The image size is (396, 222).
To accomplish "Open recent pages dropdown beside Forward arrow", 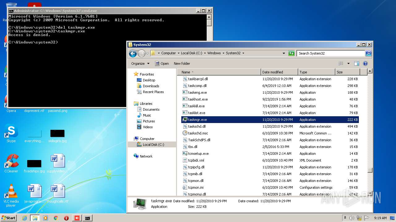I will tap(147, 53).
